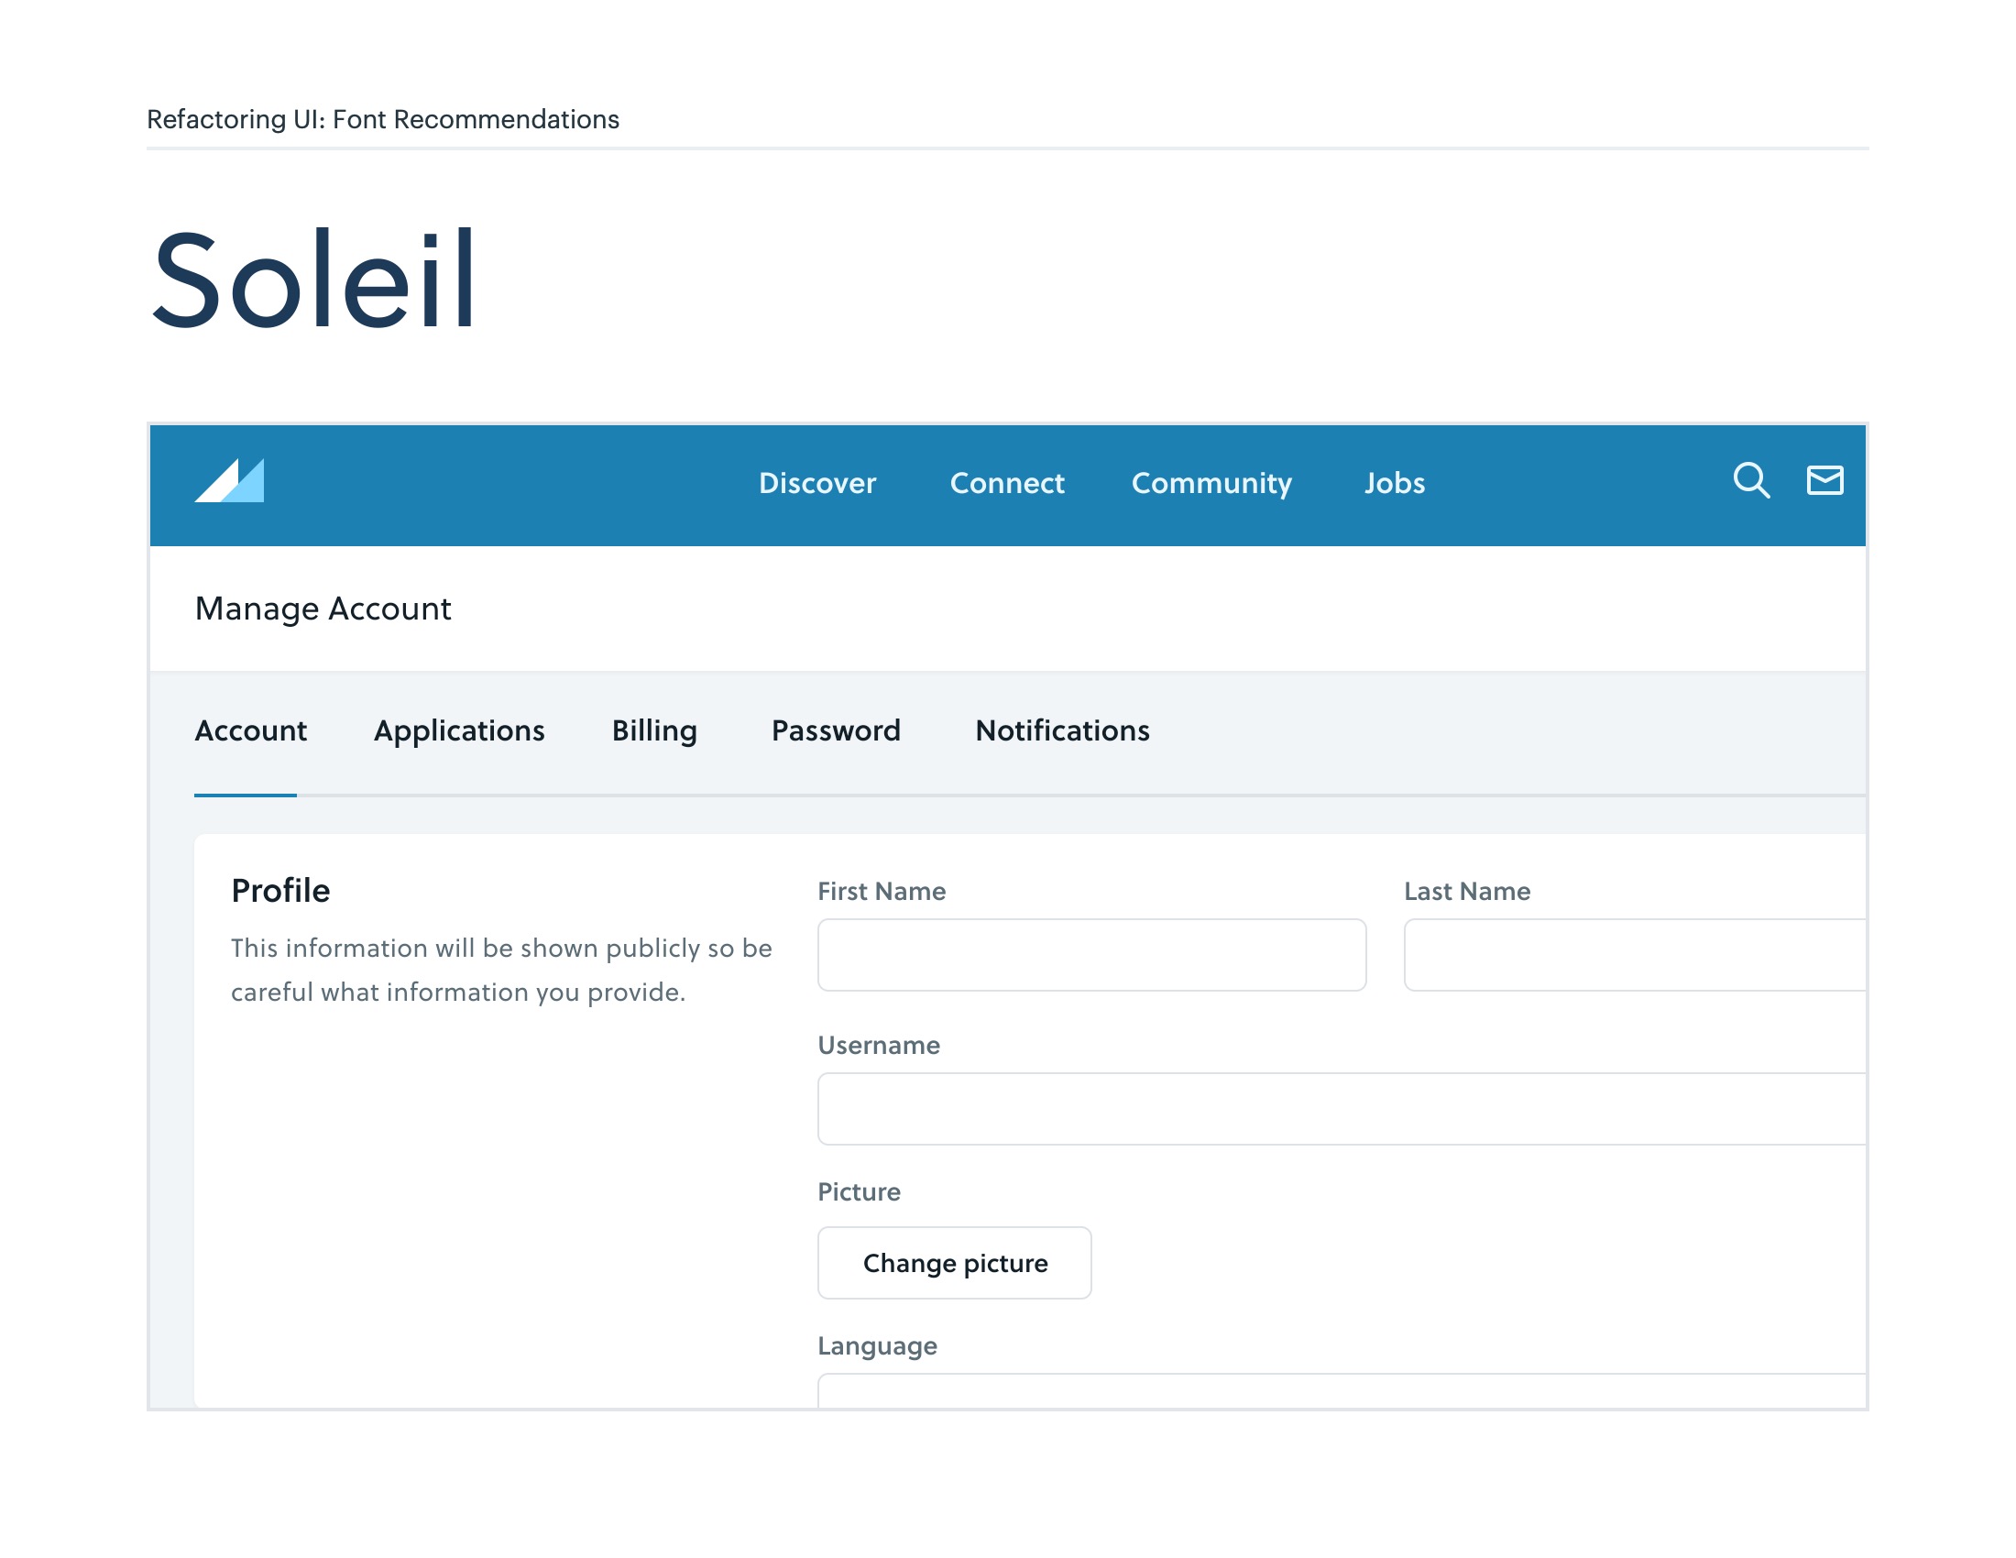The image size is (2016, 1558).
Task: Open the Connect navigation item
Action: coord(1006,484)
